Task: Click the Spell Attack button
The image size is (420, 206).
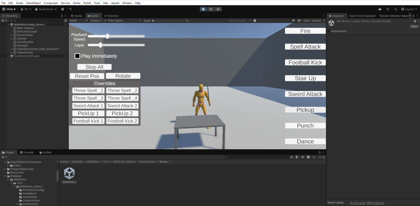Action: click(305, 46)
